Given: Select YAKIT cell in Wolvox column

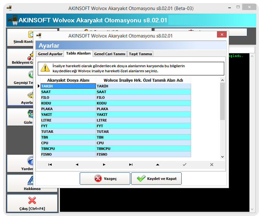Looking at the screenshot, I should click(144, 114).
